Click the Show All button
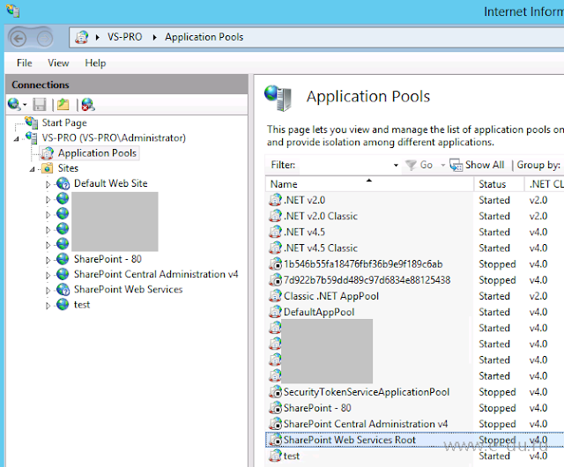 477,165
